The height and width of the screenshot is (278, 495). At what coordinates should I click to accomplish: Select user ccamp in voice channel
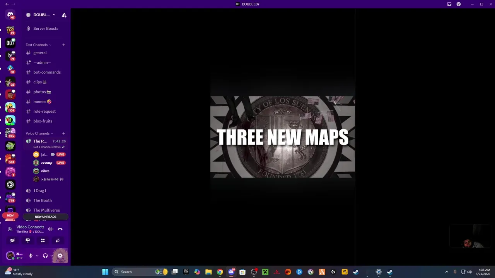(49, 163)
